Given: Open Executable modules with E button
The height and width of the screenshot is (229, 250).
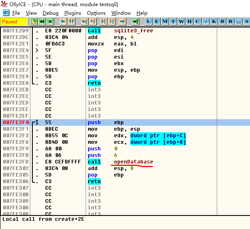Looking at the screenshot, I should coord(157,21).
